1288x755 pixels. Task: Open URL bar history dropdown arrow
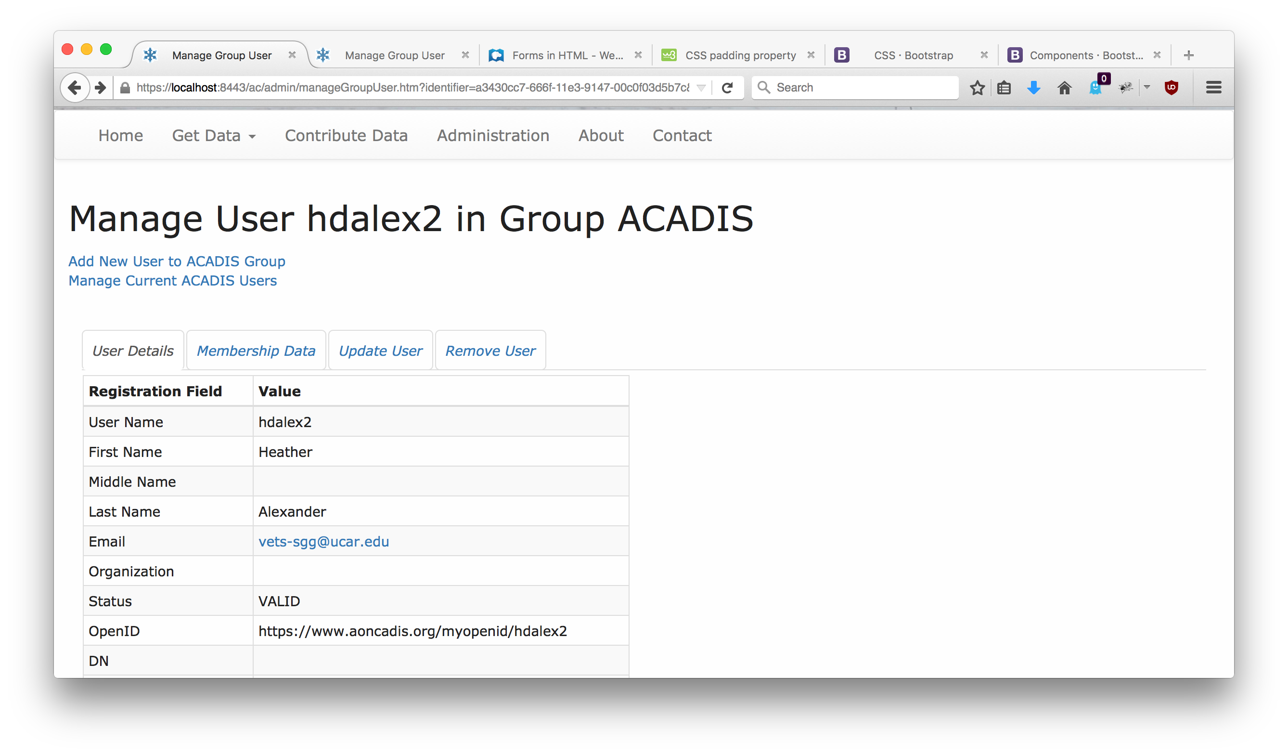pyautogui.click(x=701, y=88)
